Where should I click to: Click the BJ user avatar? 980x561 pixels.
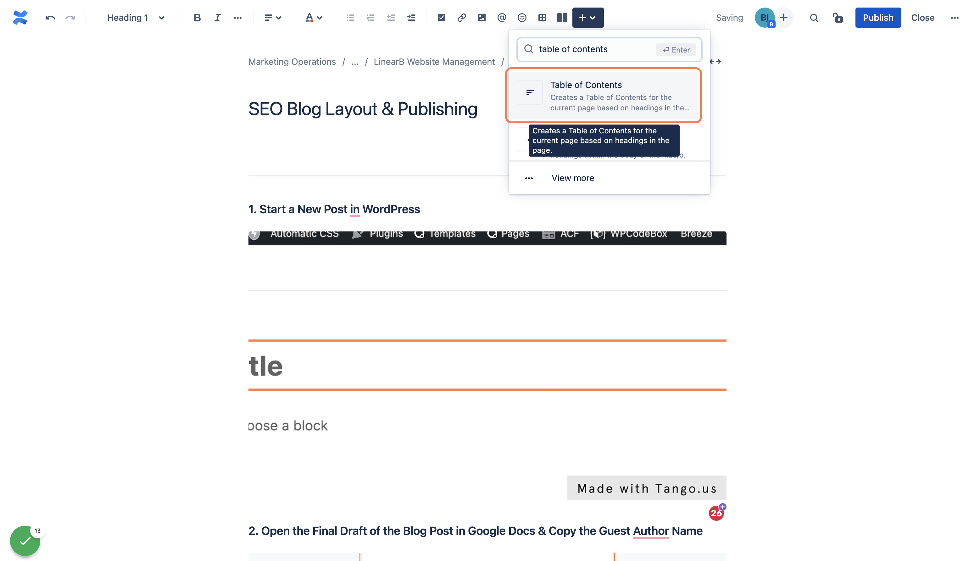(765, 18)
